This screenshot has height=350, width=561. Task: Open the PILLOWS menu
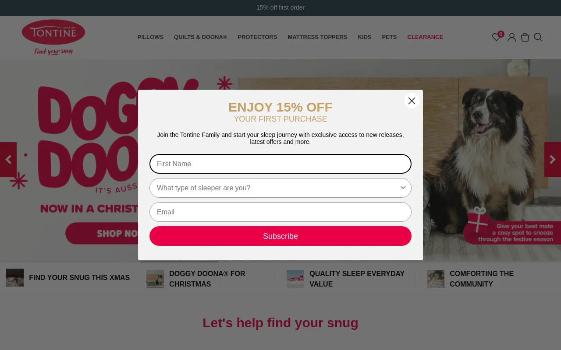pyautogui.click(x=150, y=37)
